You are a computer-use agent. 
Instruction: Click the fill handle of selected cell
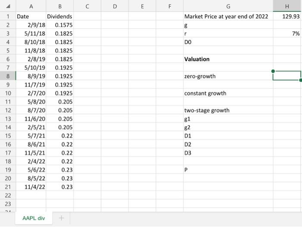[x=301, y=80]
